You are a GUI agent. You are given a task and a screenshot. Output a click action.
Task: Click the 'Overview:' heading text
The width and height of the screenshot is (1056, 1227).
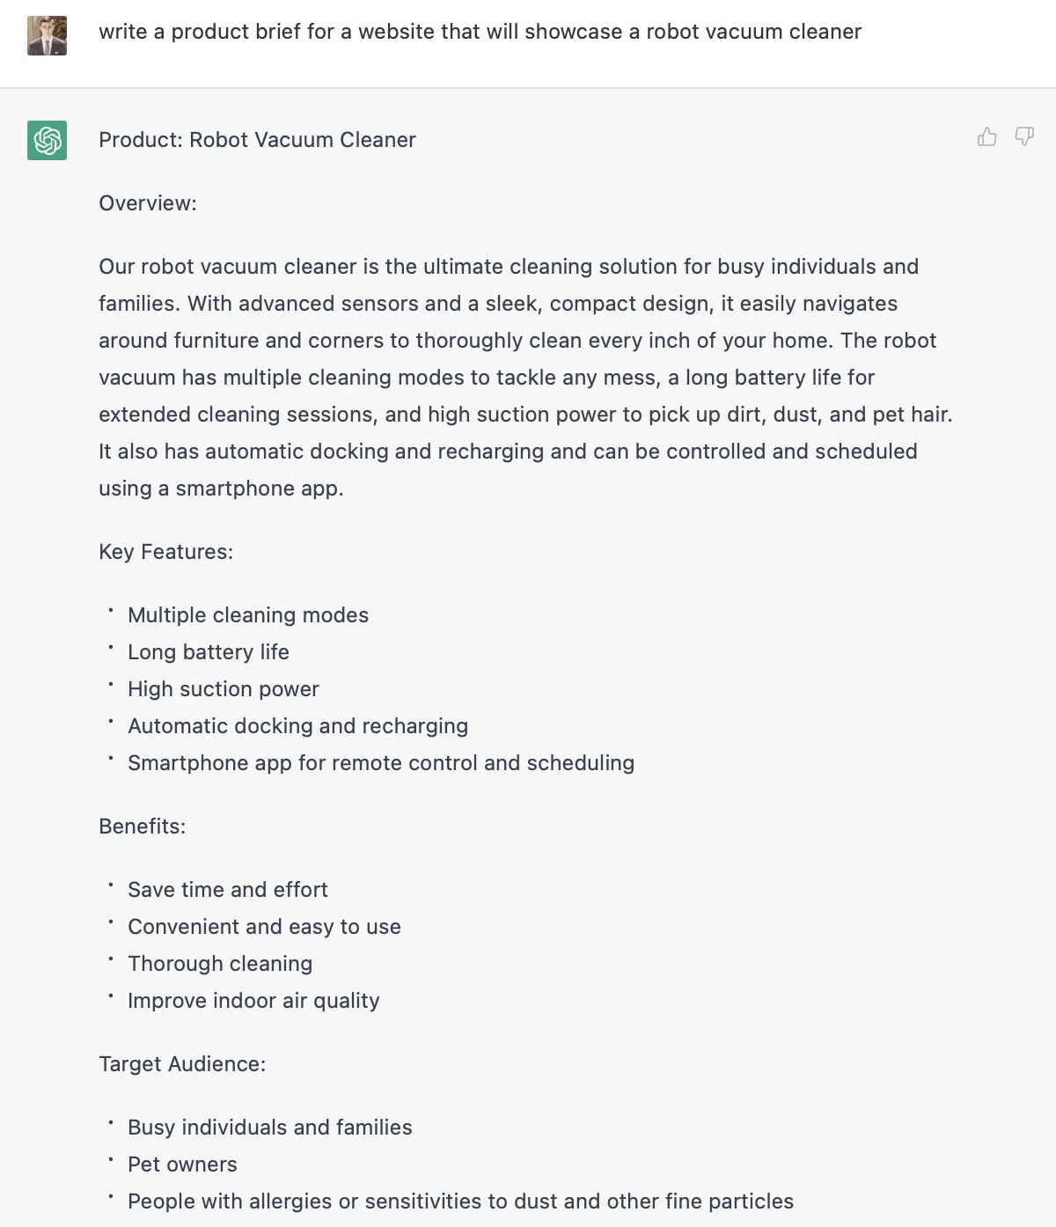148,203
